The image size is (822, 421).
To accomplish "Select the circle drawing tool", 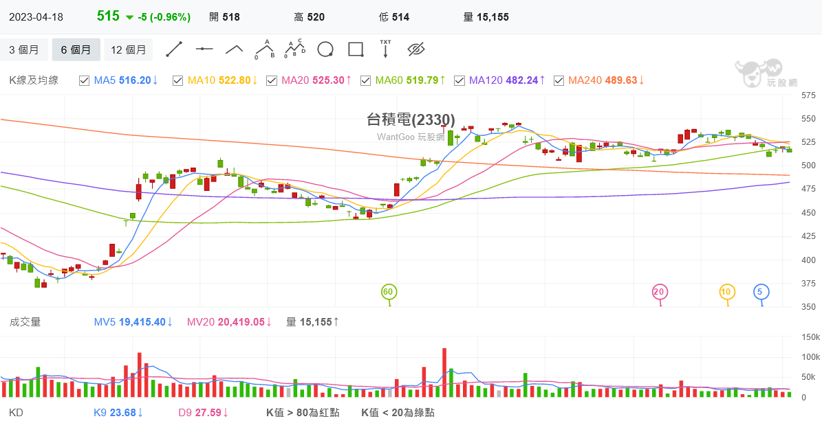I will coord(325,49).
